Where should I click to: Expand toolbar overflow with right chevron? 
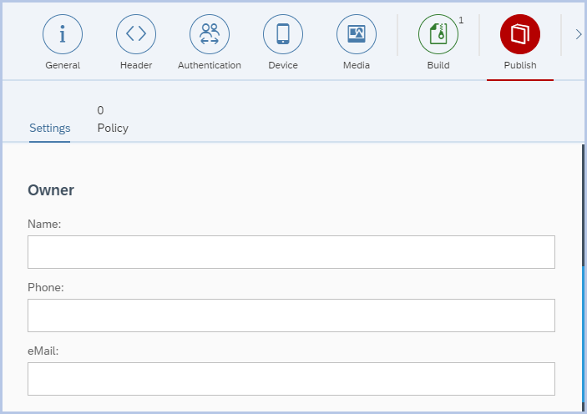pos(578,34)
